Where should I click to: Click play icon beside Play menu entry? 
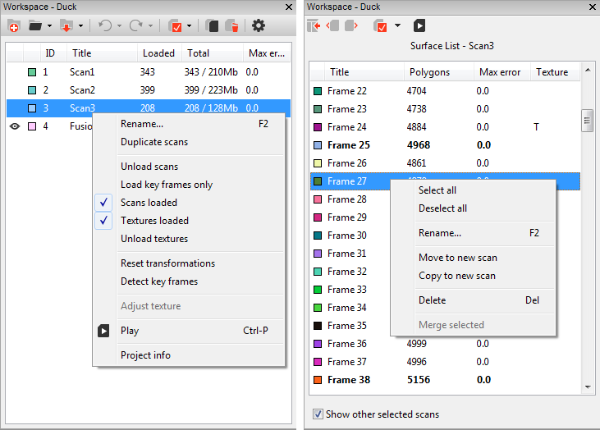tap(103, 331)
